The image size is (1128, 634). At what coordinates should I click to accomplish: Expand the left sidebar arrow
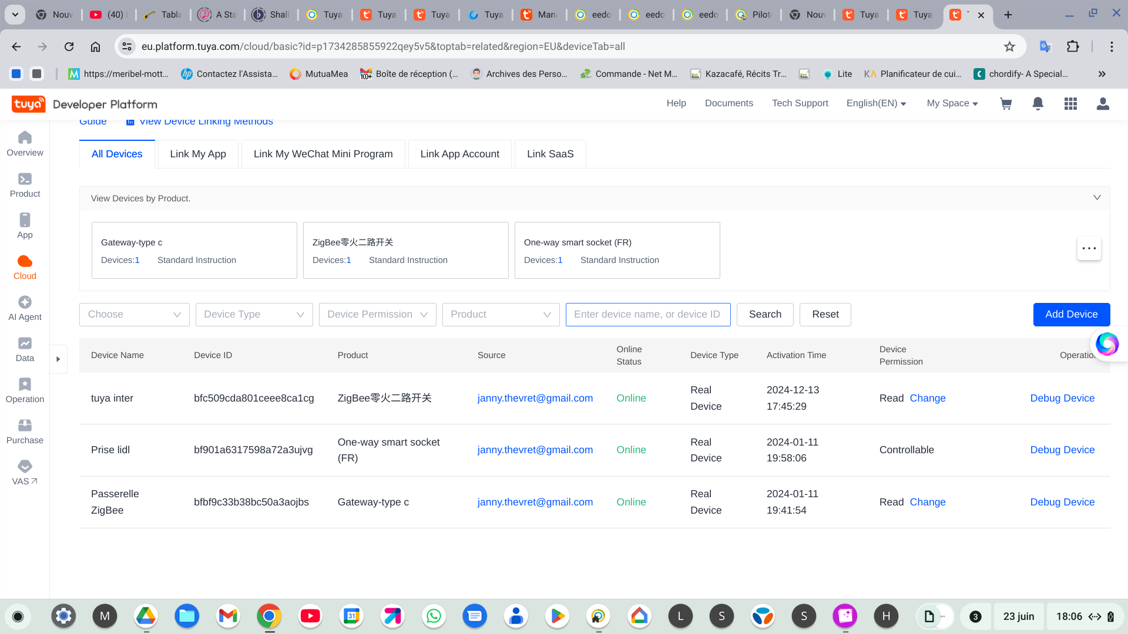point(58,359)
